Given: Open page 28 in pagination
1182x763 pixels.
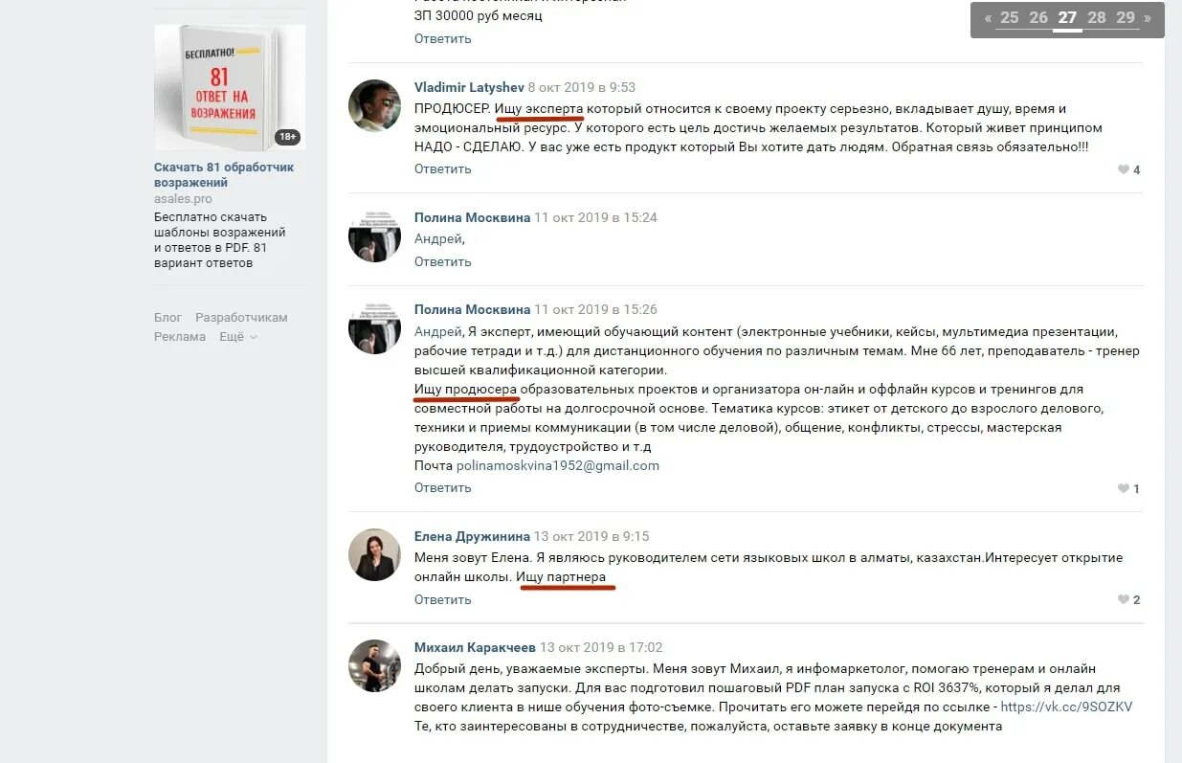Looking at the screenshot, I should pos(1097,18).
